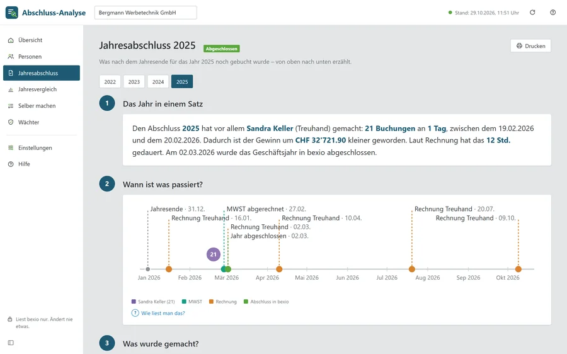This screenshot has width=567, height=354.
Task: Click the green Abschluss in bexio legend swatch
Action: click(x=246, y=302)
